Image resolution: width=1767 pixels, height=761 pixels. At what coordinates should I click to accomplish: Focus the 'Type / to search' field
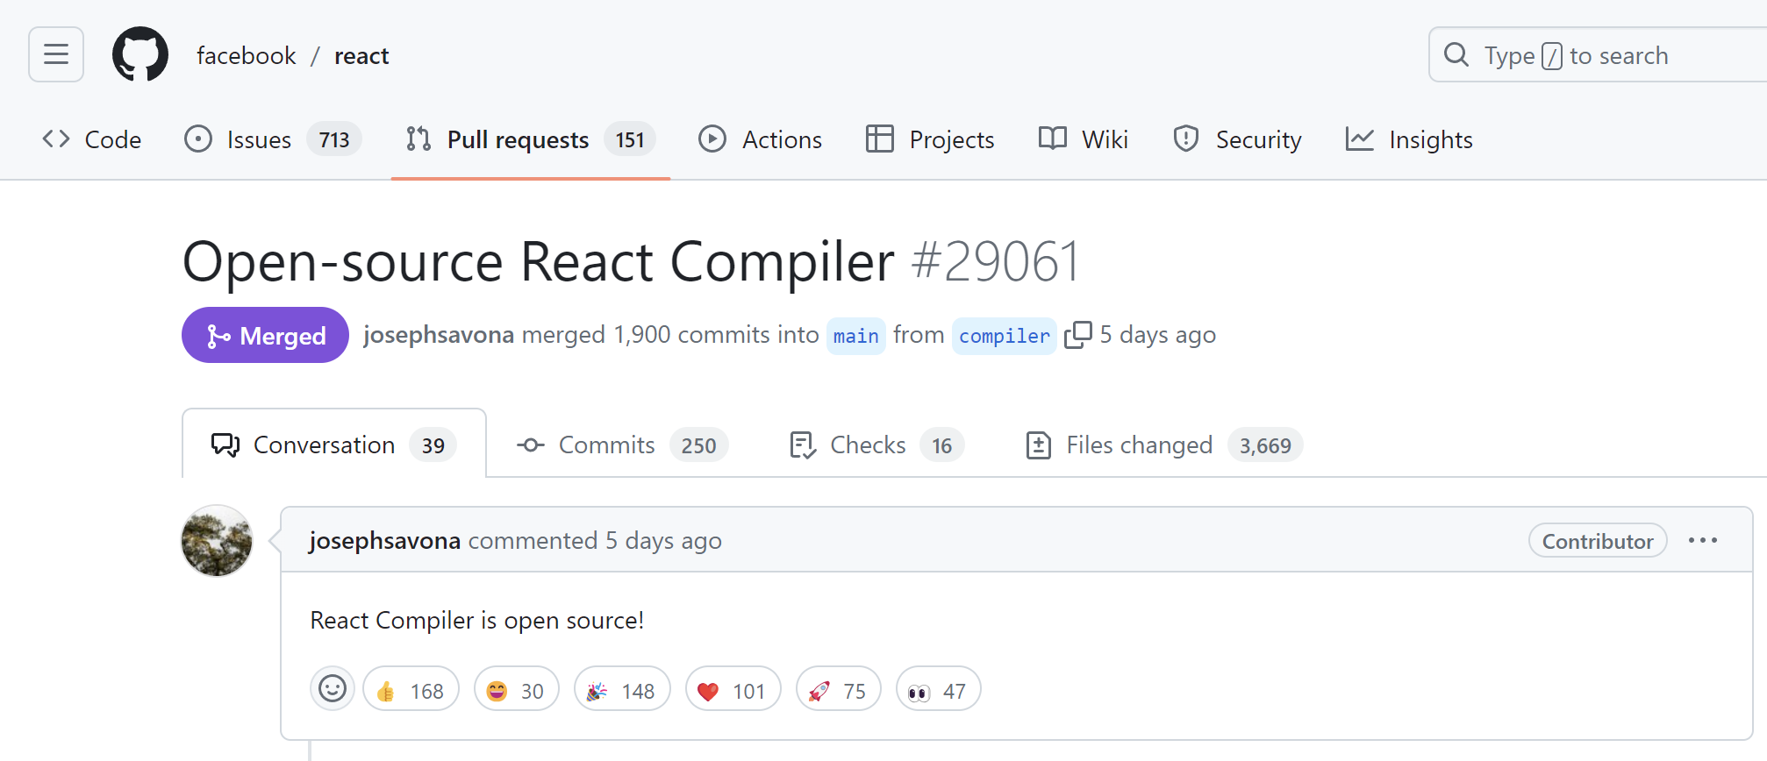point(1598,55)
